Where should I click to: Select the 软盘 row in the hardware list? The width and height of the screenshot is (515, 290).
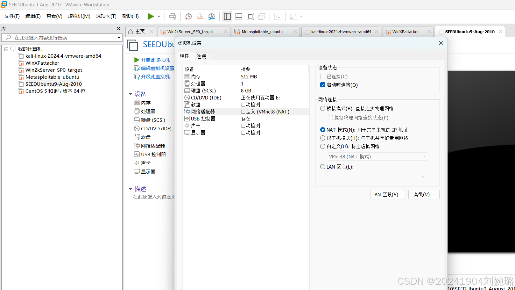pos(245,105)
